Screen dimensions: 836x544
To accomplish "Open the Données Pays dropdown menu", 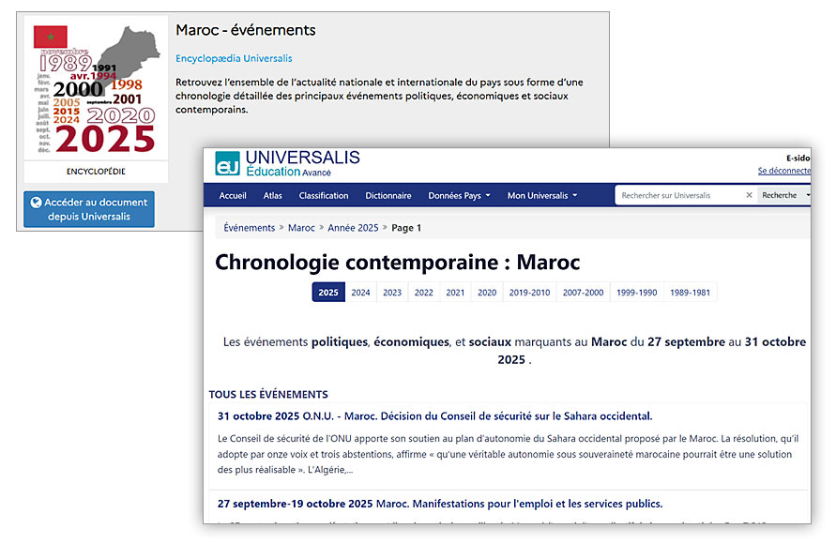I will [459, 196].
